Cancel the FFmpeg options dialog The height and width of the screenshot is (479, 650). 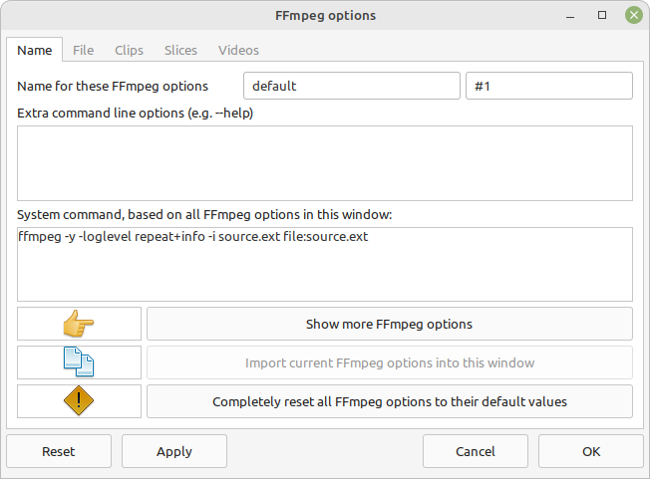click(476, 451)
